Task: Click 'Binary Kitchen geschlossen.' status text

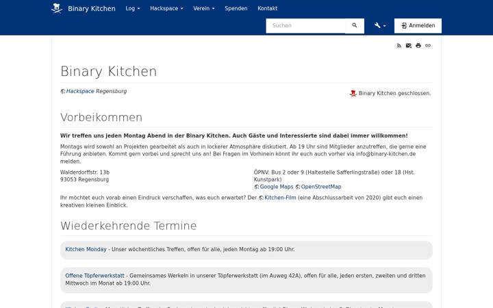Action: (395, 93)
